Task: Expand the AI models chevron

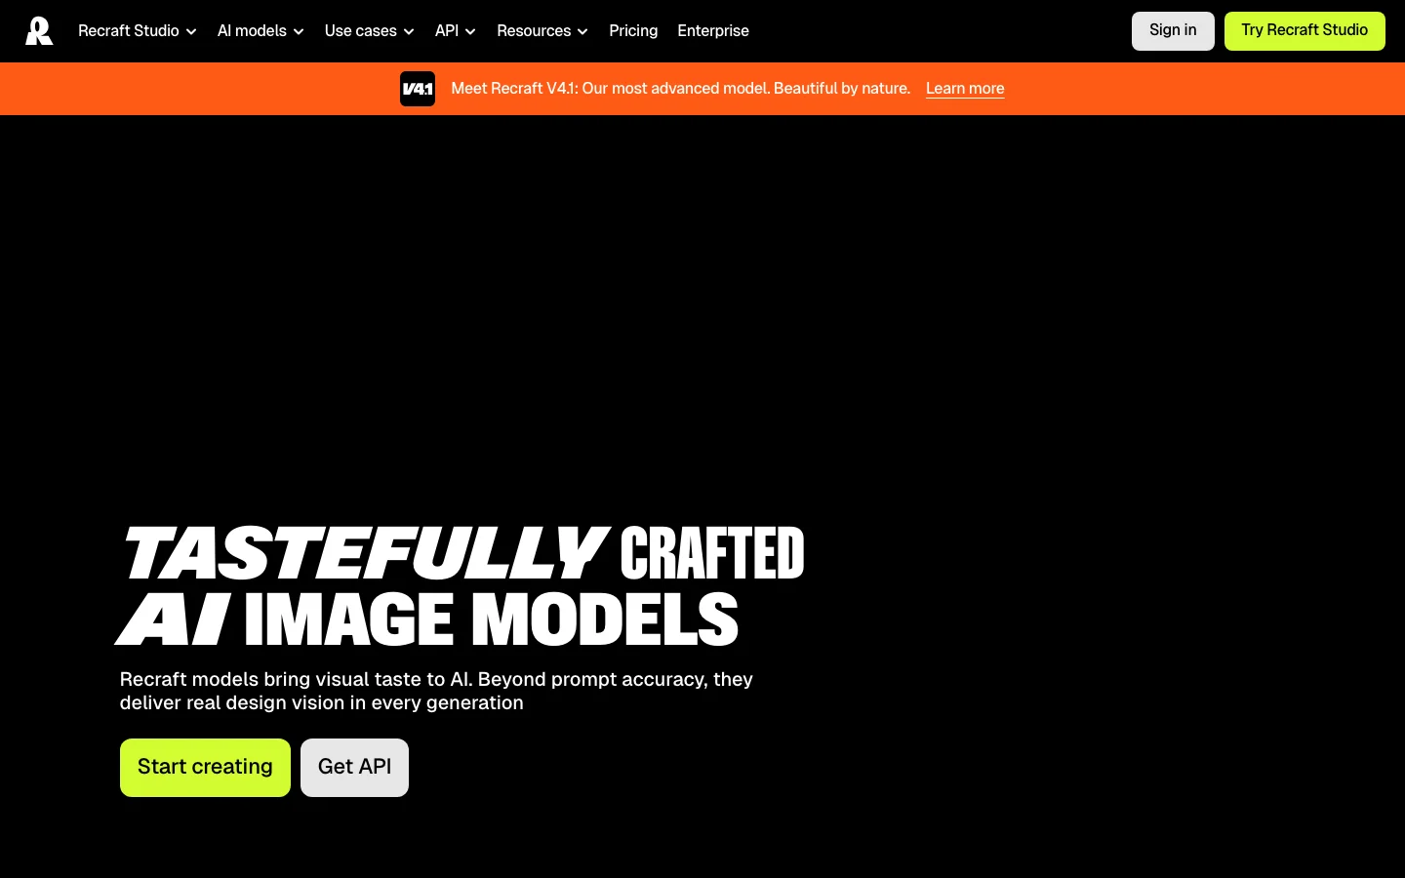Action: click(299, 32)
